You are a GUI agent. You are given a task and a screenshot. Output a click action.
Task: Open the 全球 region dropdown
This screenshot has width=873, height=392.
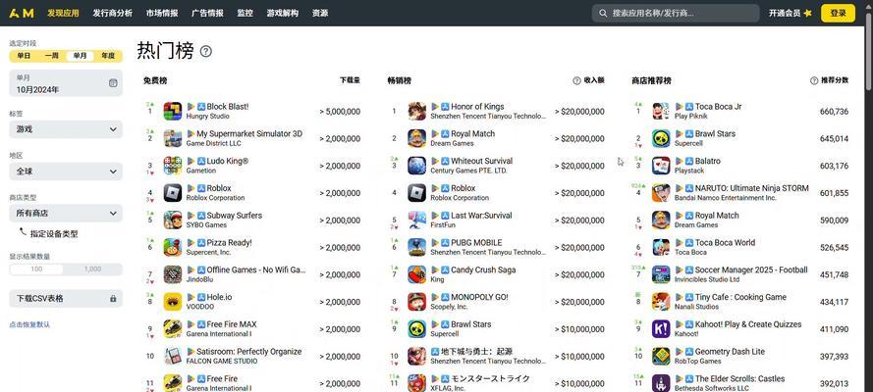click(x=66, y=171)
